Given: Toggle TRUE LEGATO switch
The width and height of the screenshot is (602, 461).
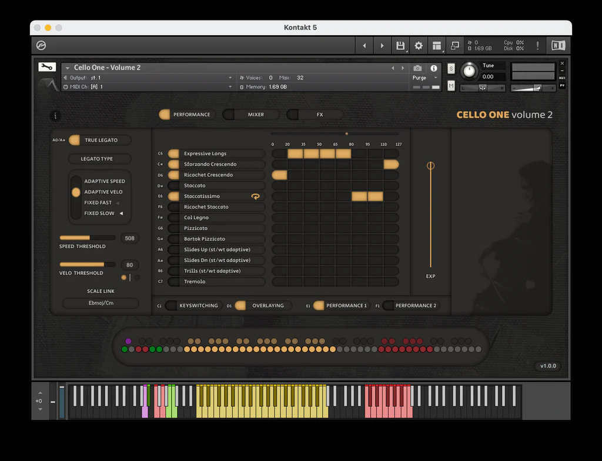Looking at the screenshot, I should [75, 140].
